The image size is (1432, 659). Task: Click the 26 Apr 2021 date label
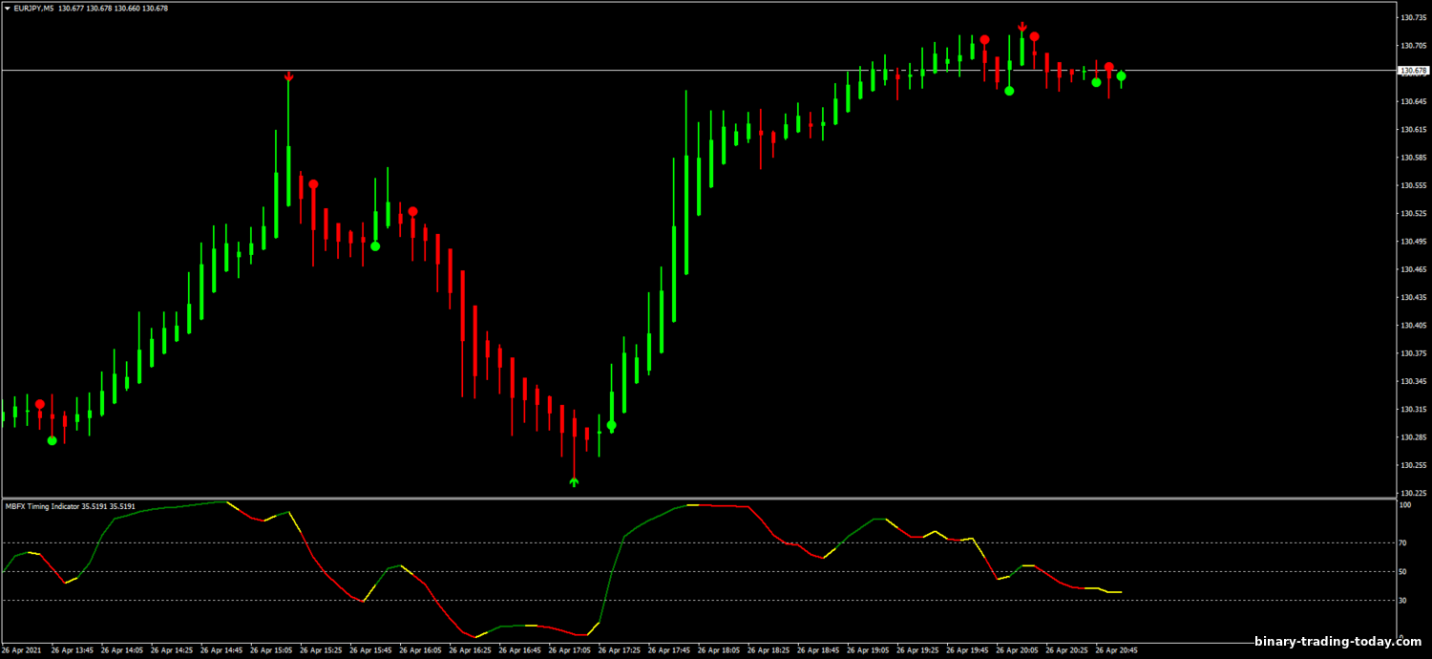[x=21, y=649]
